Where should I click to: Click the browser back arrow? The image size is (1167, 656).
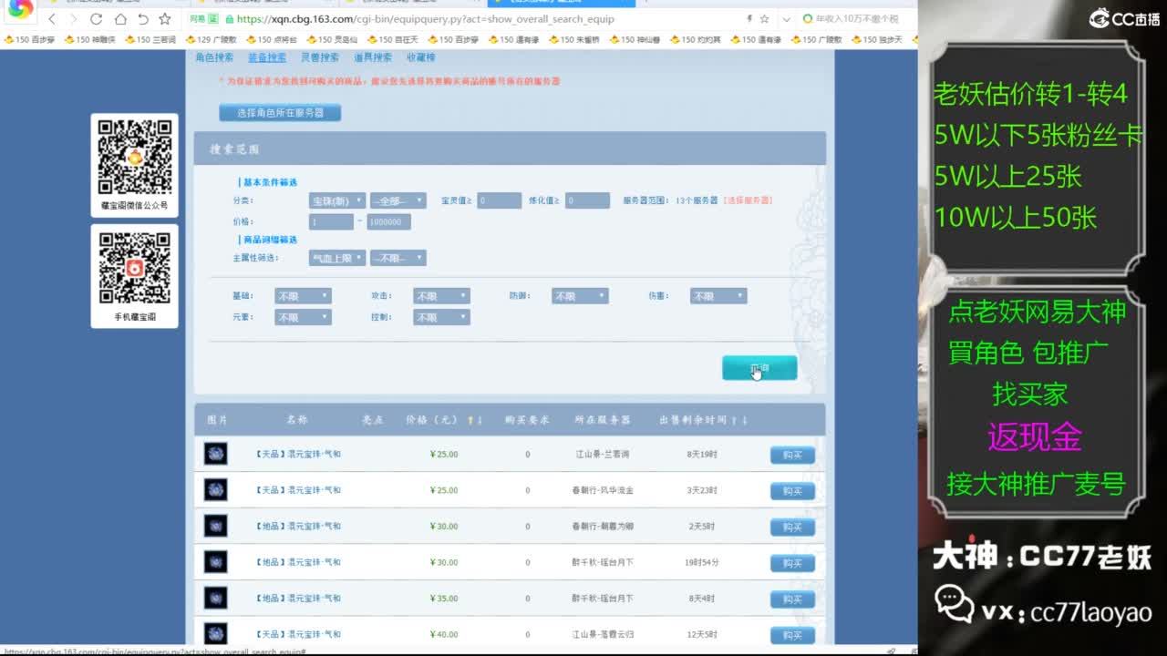pos(52,19)
